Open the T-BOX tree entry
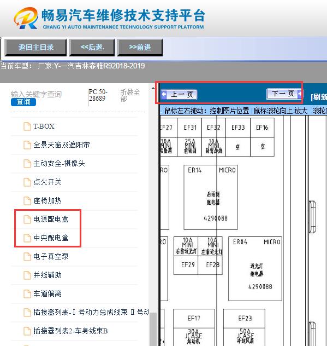 tap(44, 126)
